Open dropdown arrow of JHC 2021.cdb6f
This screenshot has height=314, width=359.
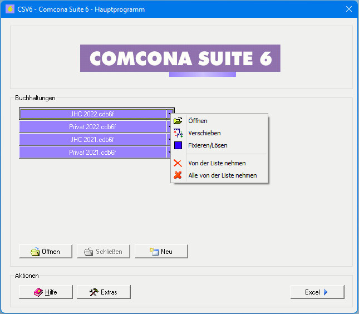(169, 140)
